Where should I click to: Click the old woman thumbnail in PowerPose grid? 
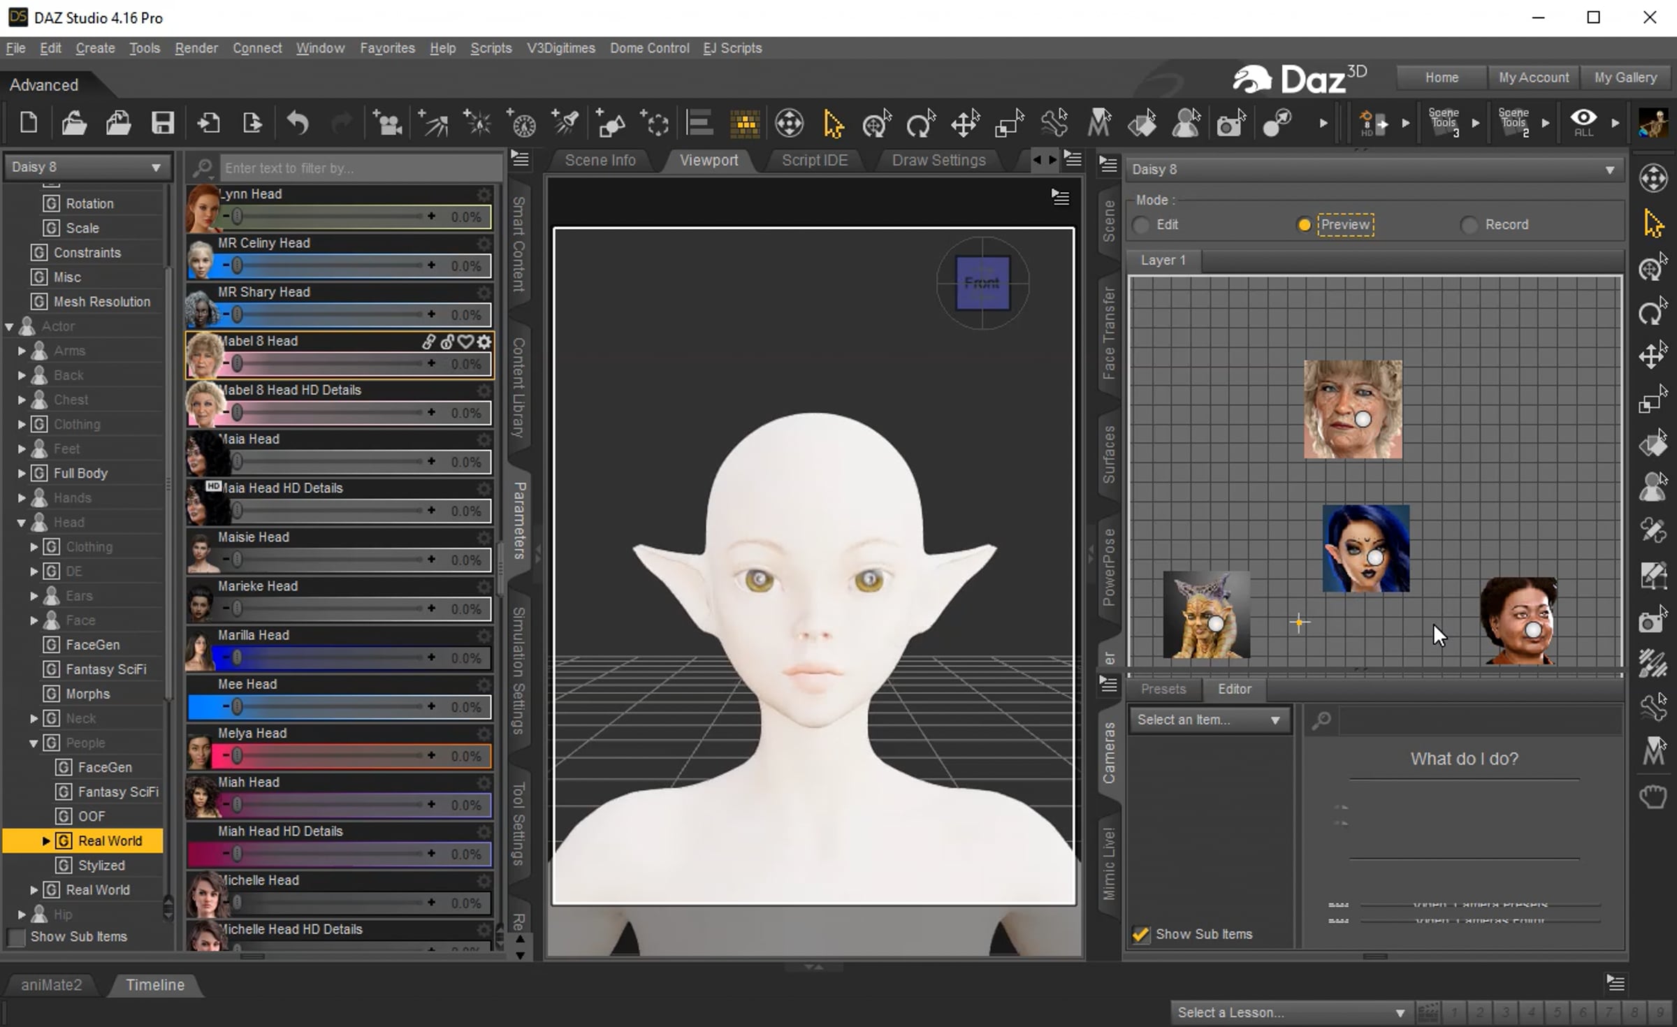(x=1353, y=409)
